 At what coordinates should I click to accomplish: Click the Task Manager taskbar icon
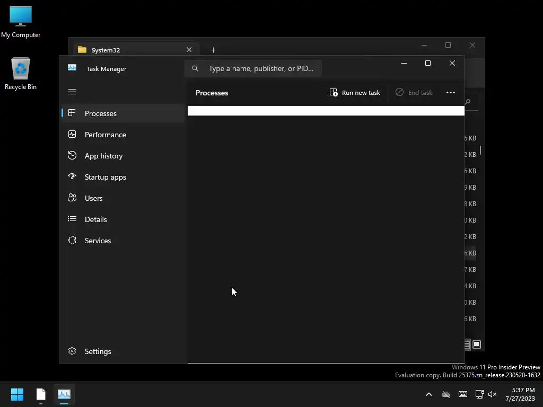click(64, 394)
